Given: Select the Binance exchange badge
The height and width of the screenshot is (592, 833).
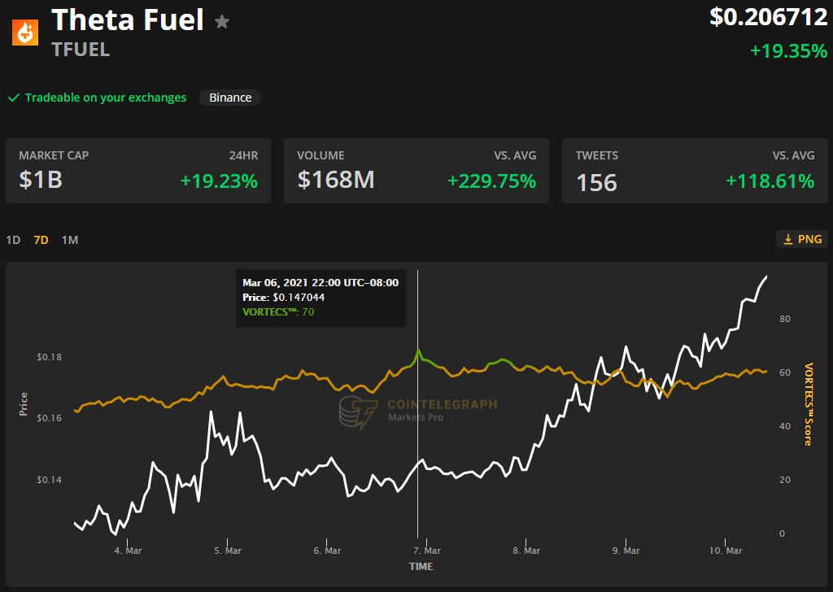Looking at the screenshot, I should point(230,98).
